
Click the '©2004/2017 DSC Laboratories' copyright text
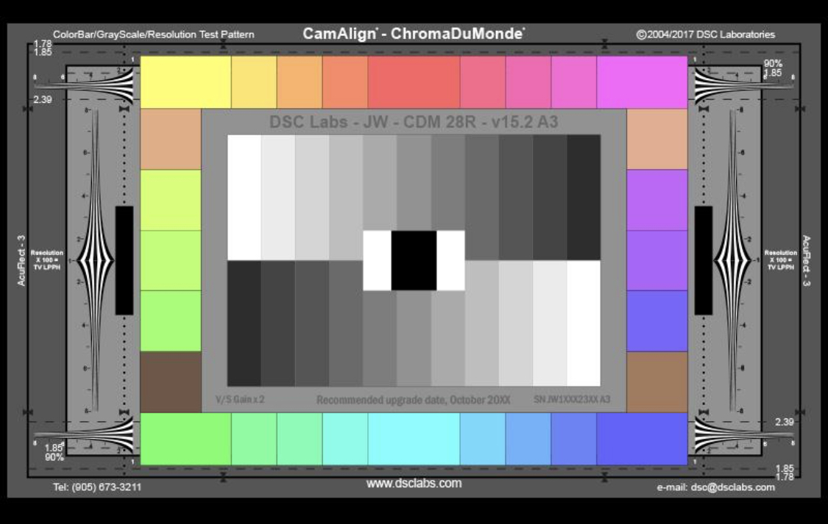tap(706, 35)
